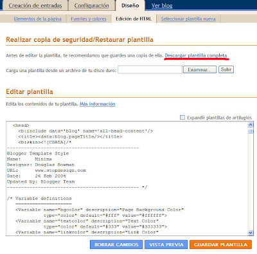Click the b:include all-head-content line
Viewport: 257px width, 254px height.
(x=85, y=131)
